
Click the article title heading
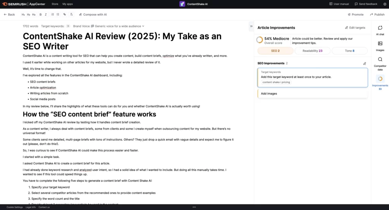(x=122, y=41)
